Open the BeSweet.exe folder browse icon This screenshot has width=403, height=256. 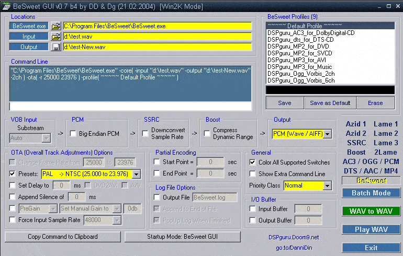tap(55, 26)
